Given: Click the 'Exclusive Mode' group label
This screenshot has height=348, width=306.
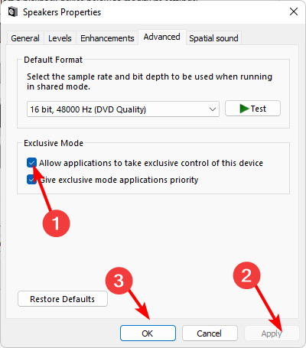Looking at the screenshot, I should coord(54,143).
